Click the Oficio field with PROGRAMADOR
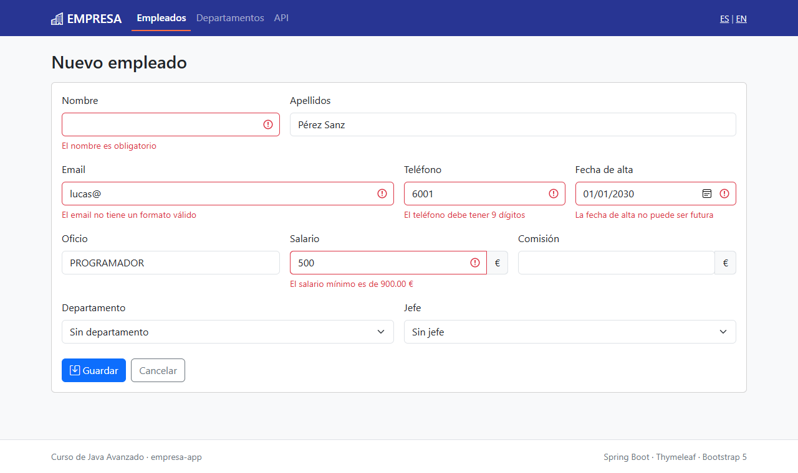 (x=171, y=263)
